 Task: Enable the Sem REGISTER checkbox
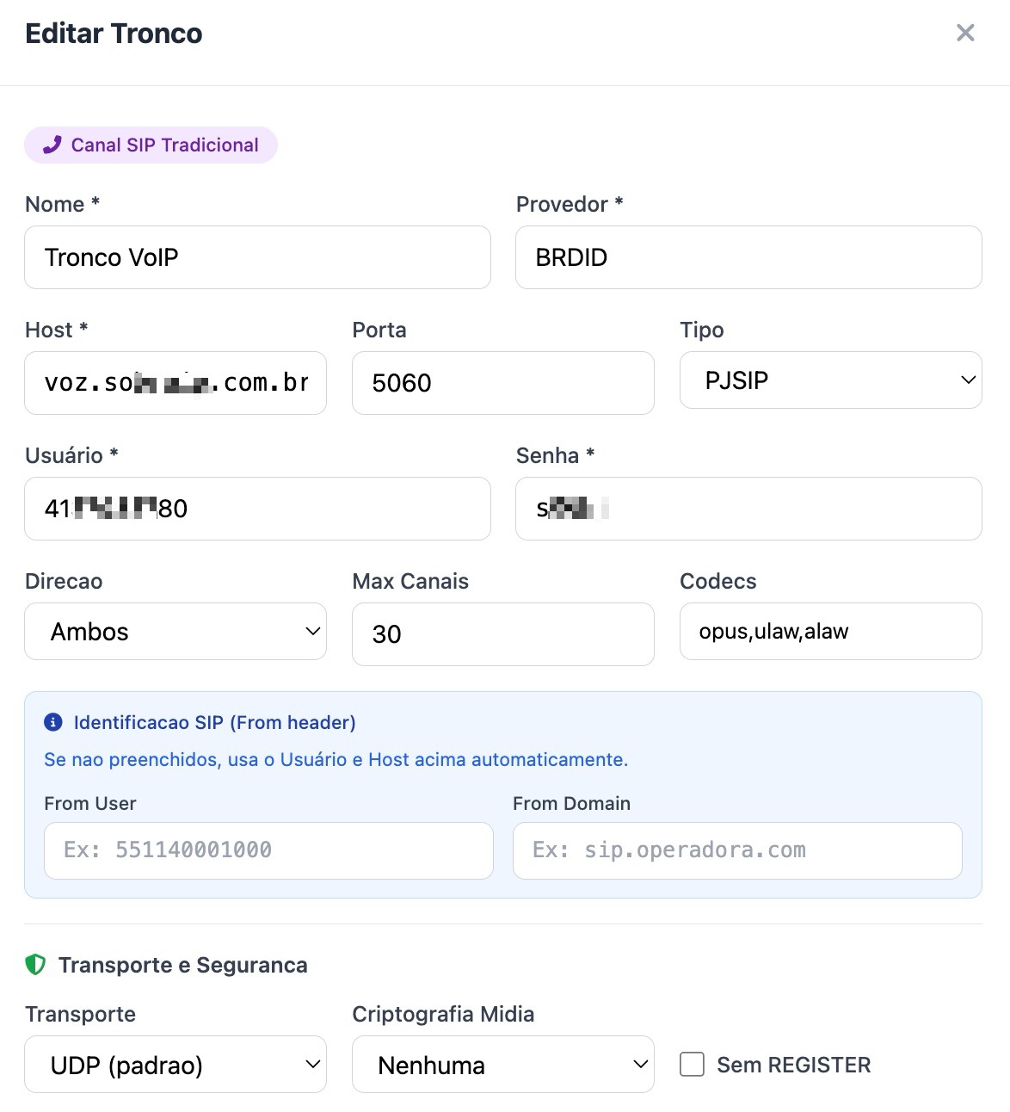(692, 1065)
